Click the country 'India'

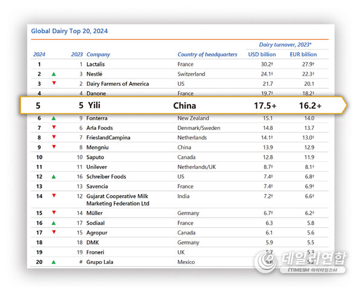pyautogui.click(x=184, y=196)
